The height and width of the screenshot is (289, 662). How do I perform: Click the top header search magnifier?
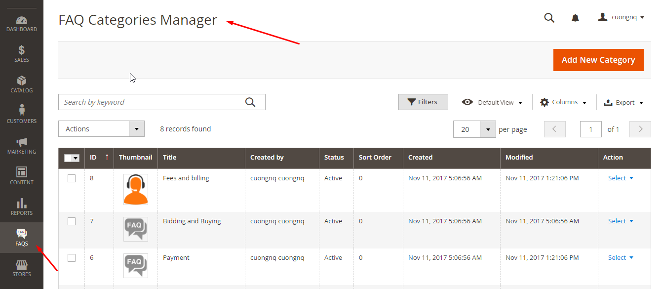coord(549,18)
